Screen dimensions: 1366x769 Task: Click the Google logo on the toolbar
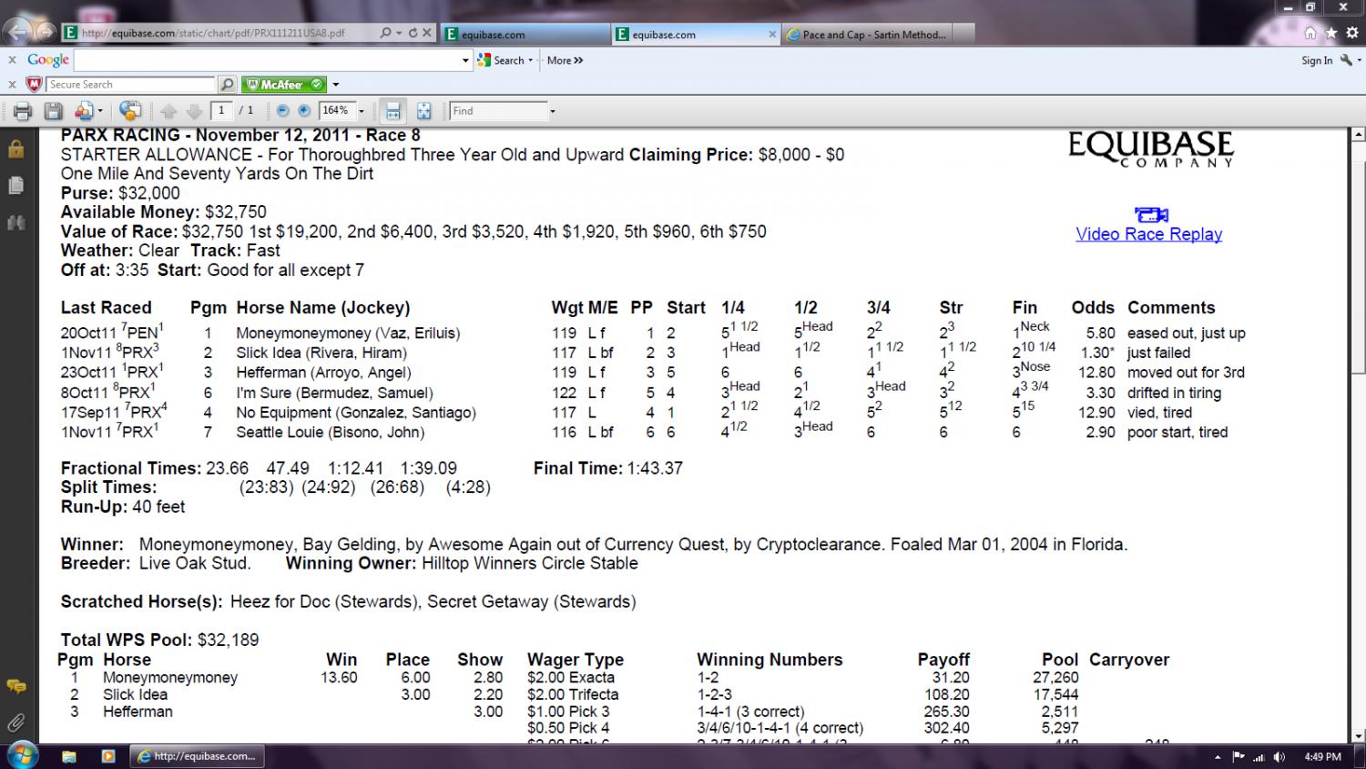[48, 60]
